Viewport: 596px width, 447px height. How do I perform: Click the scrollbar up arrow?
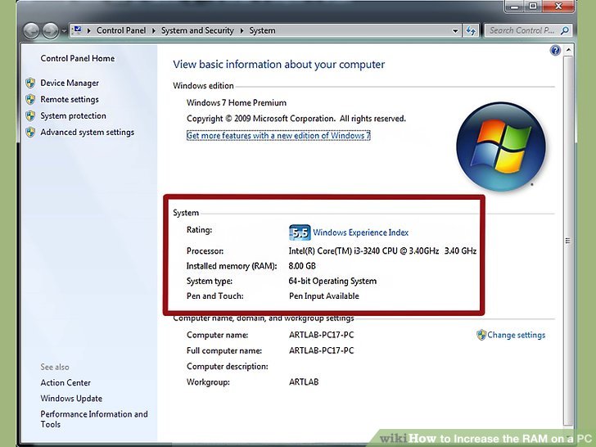568,50
